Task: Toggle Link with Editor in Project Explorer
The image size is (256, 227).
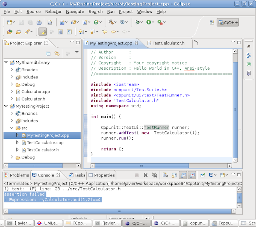Action: 57,54
